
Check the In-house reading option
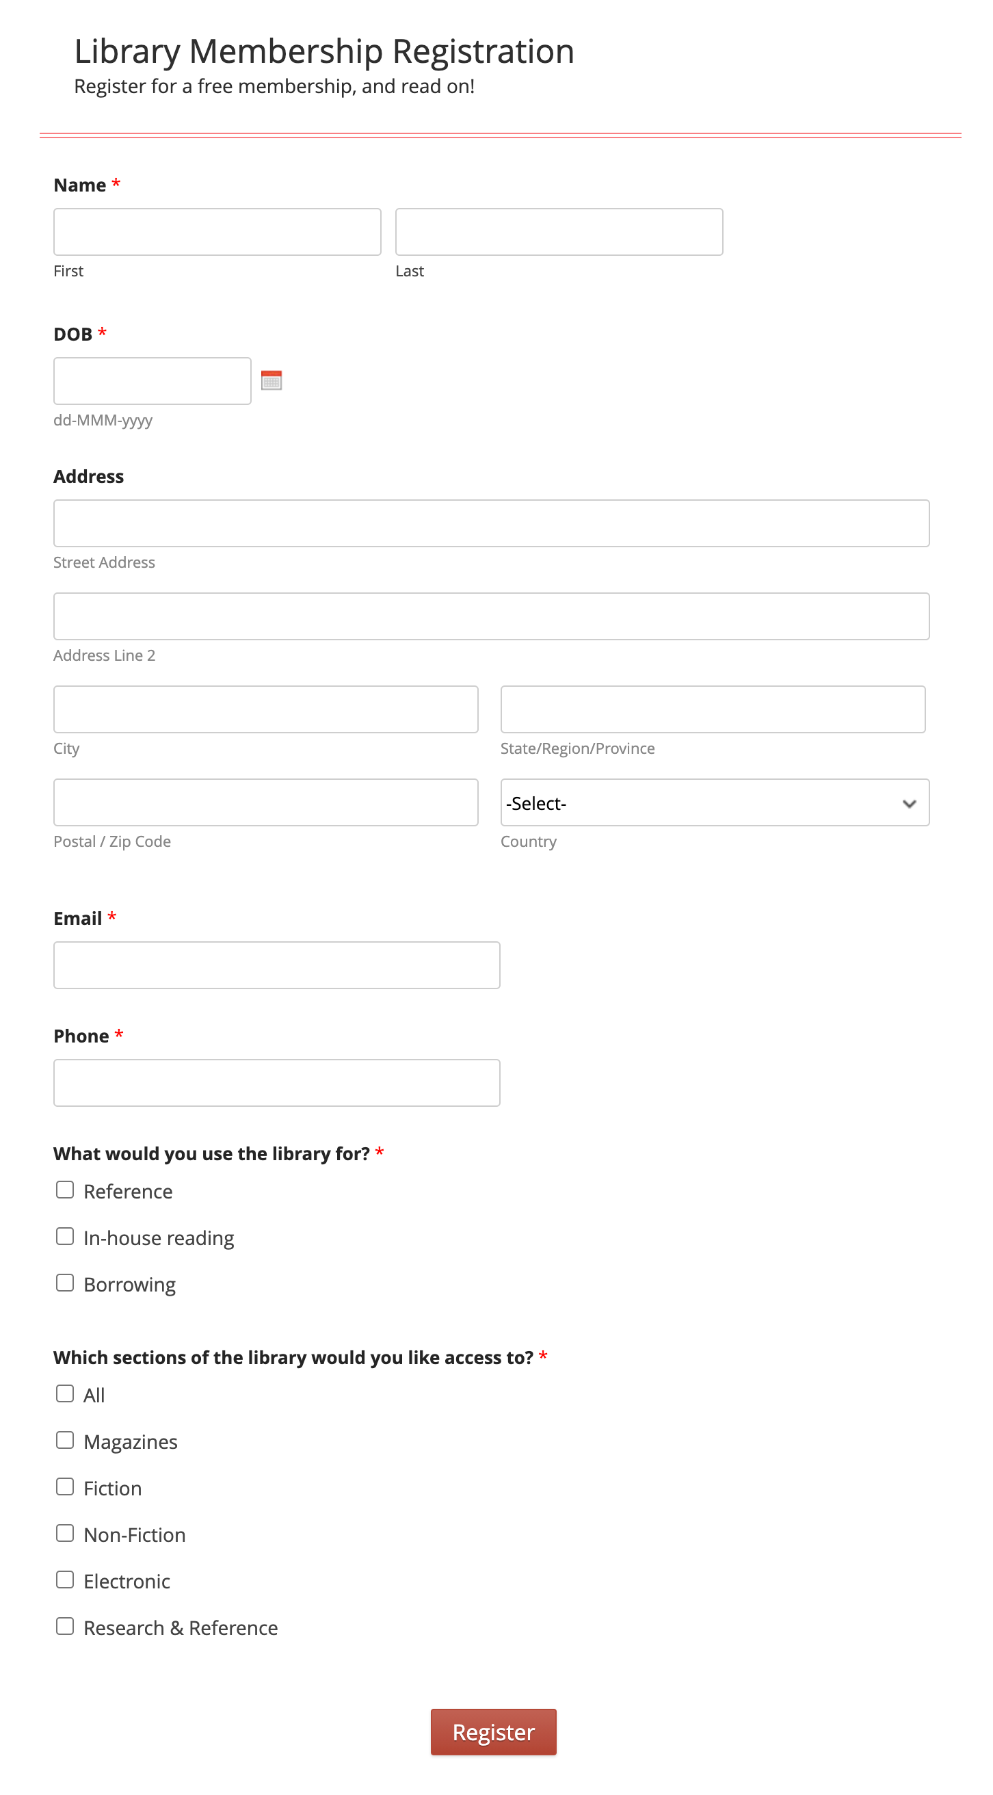point(65,1235)
